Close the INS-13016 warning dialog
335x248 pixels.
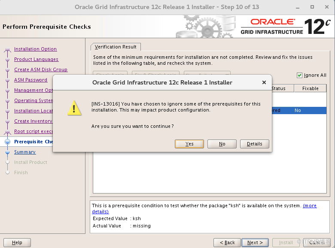(264, 82)
